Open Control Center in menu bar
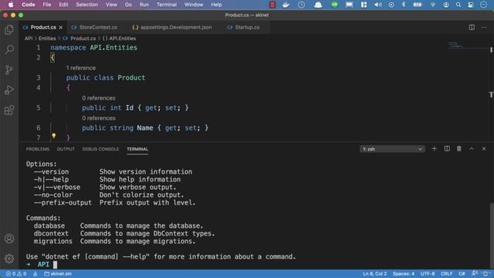This screenshot has height=278, width=494. pyautogui.click(x=471, y=5)
